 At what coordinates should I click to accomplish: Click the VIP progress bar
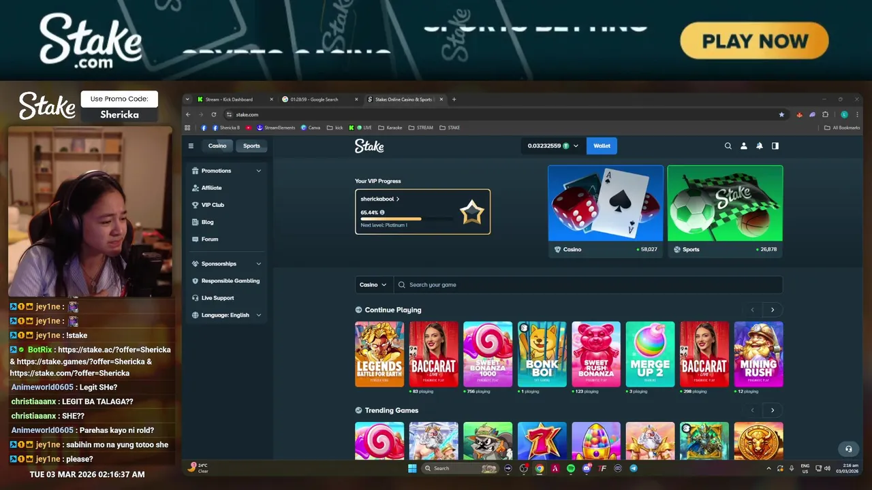click(407, 219)
